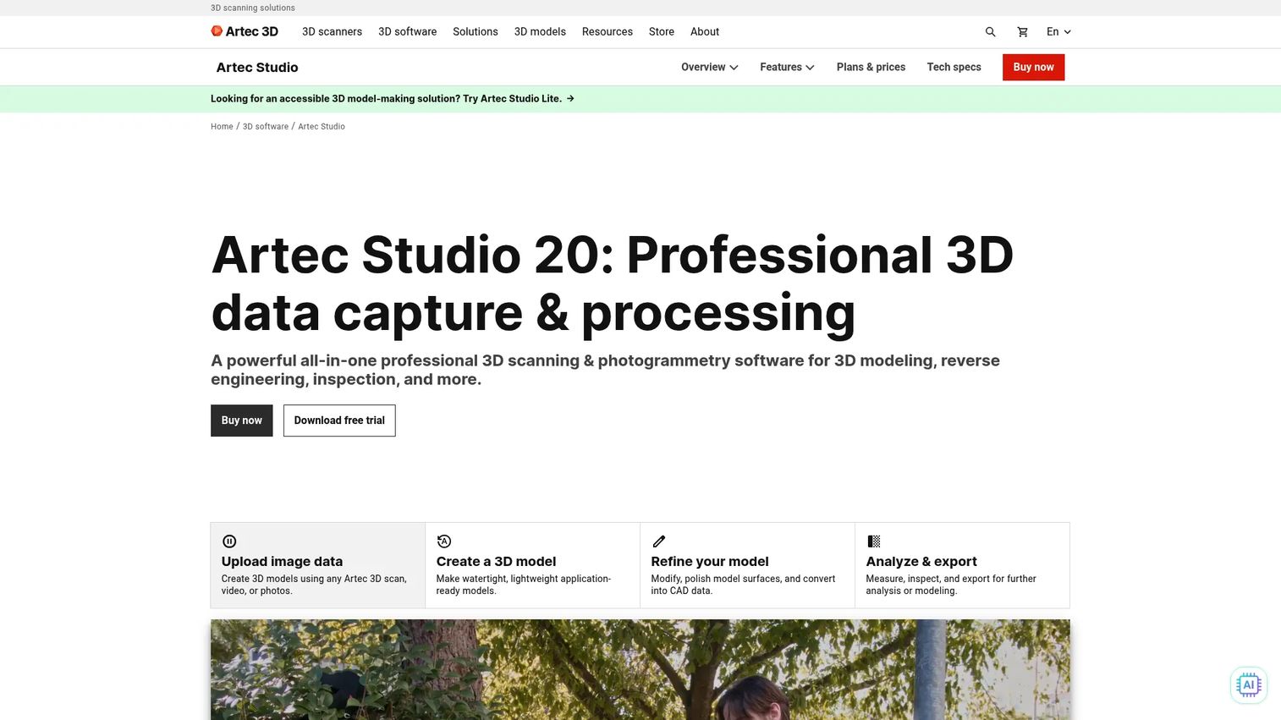
Task: Select the Create a 3D model tab
Action: pos(533,565)
